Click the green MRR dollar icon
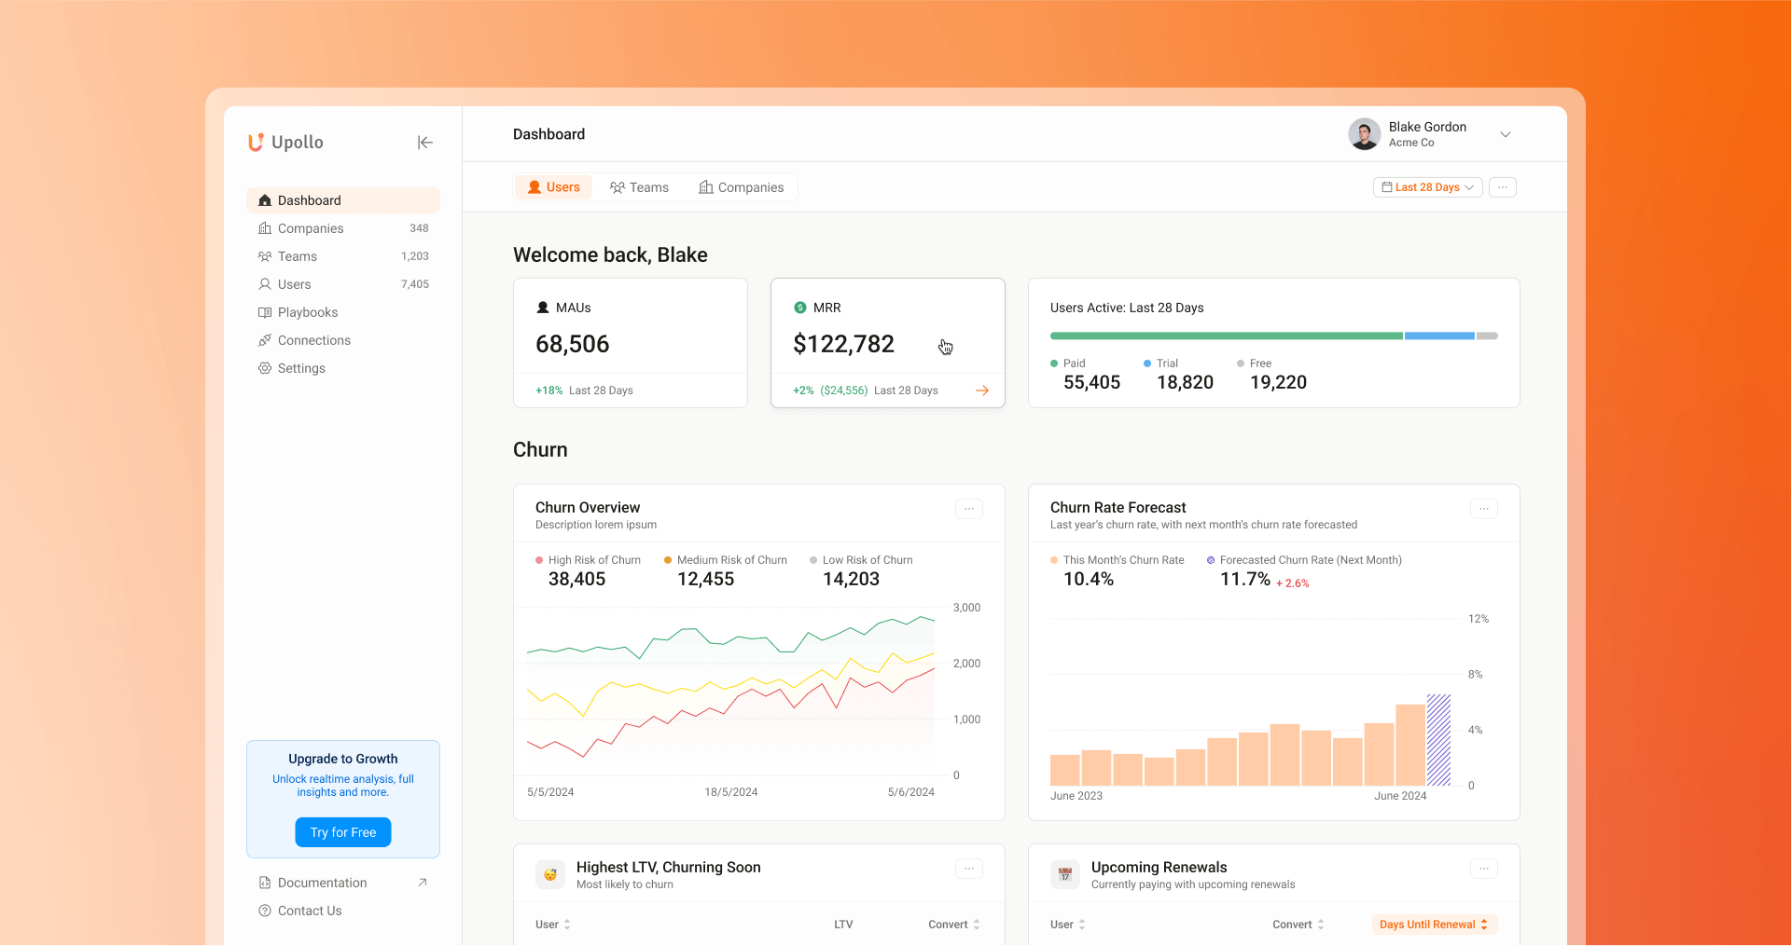The image size is (1791, 946). pos(800,307)
